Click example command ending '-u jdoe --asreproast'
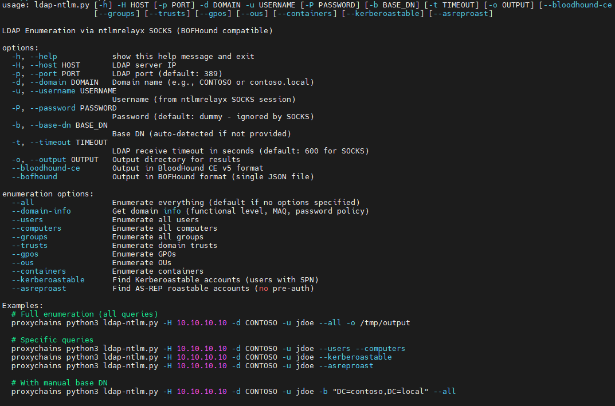615x406 pixels. (x=192, y=366)
